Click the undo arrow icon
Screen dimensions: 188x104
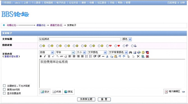[120, 56]
